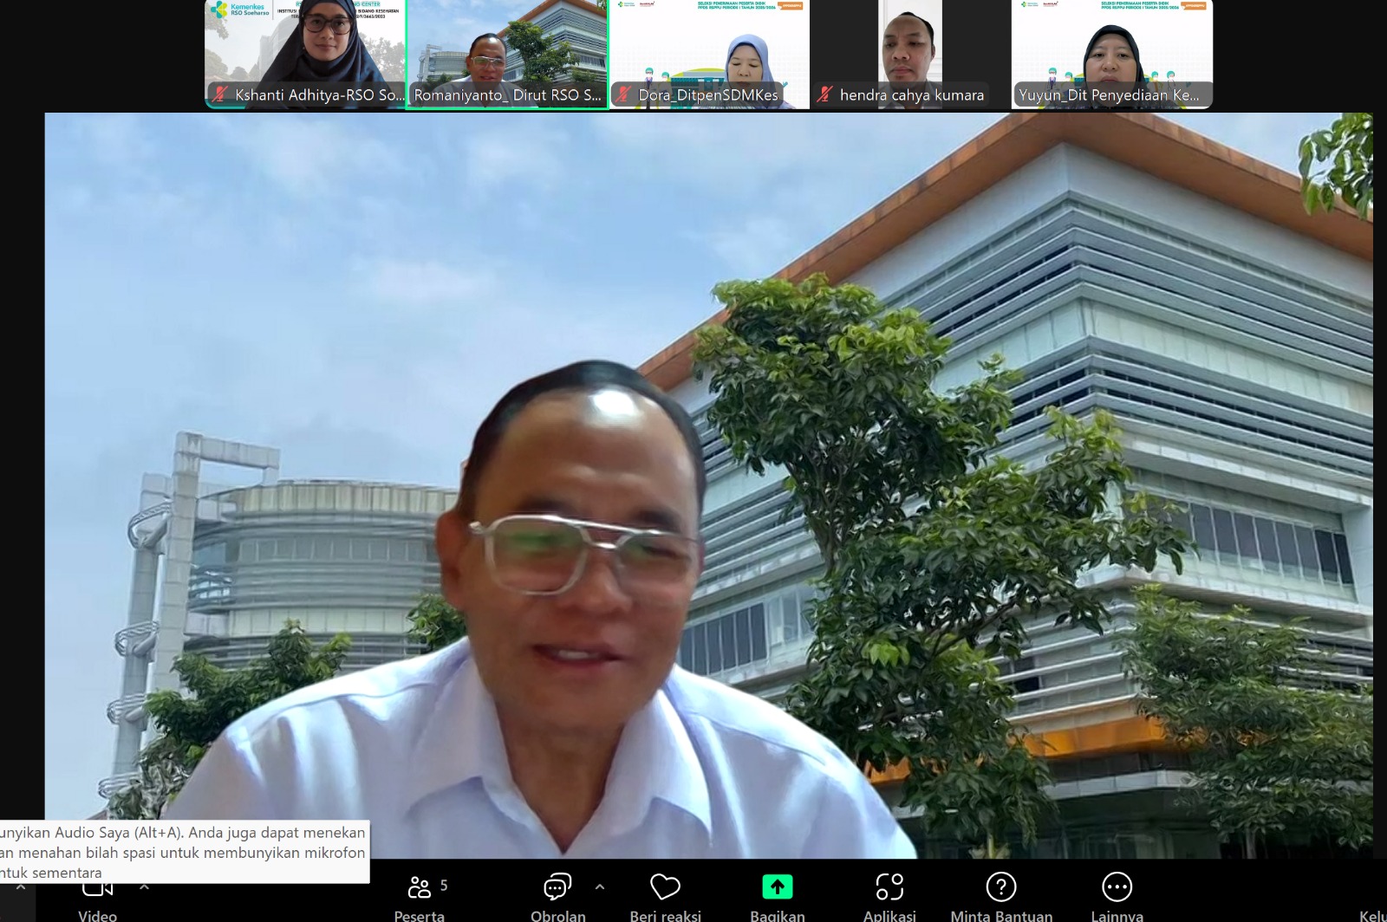This screenshot has height=922, width=1387.
Task: Select Dora_DitpenSDMKes video thumbnail
Action: (710, 54)
